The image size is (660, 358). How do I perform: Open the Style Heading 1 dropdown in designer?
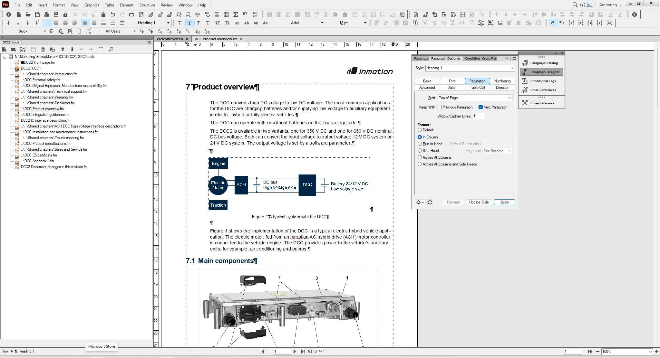click(x=512, y=68)
